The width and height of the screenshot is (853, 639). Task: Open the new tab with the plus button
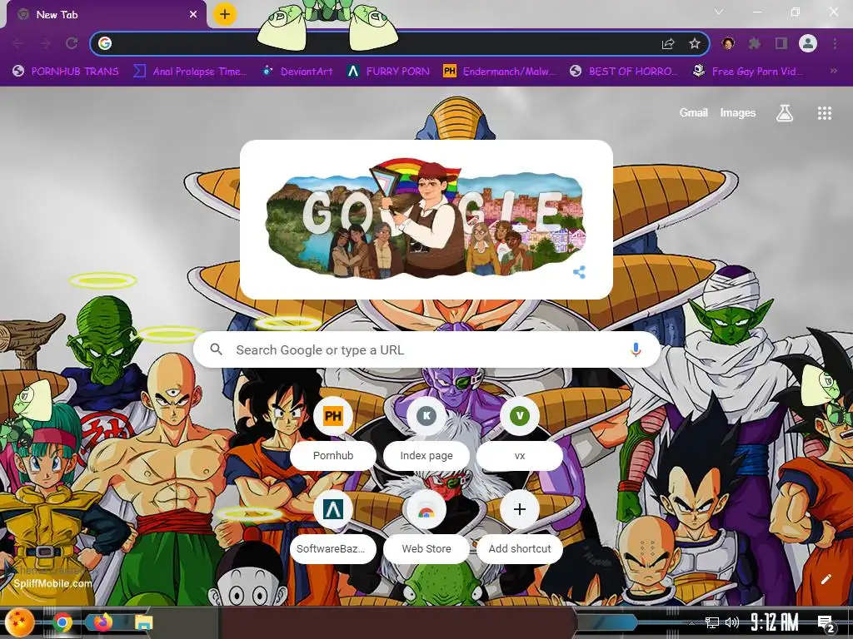coord(224,14)
